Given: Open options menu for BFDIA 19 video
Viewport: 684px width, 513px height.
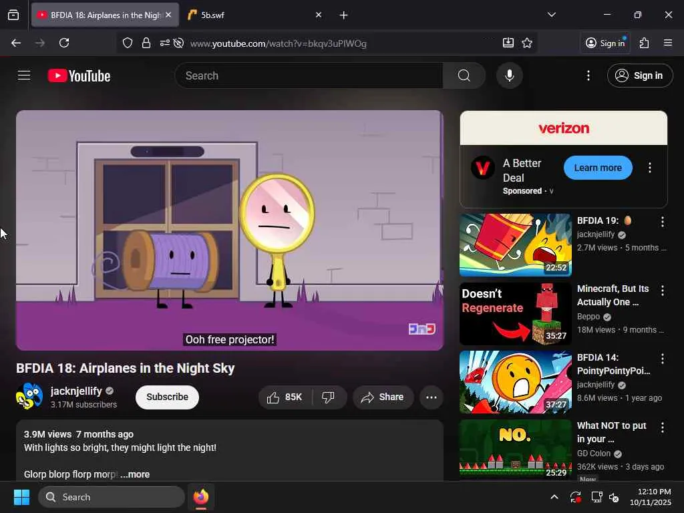Looking at the screenshot, I should pyautogui.click(x=662, y=222).
